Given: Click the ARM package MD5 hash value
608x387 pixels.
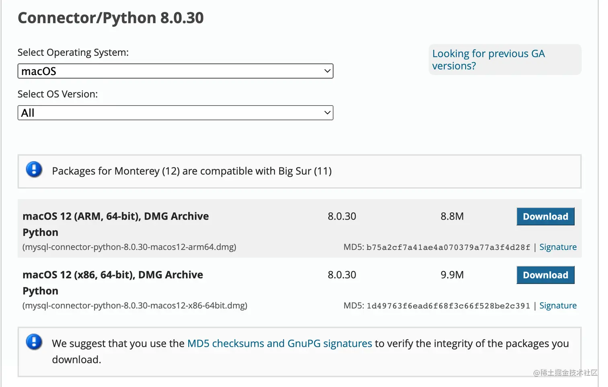Looking at the screenshot, I should click(448, 247).
